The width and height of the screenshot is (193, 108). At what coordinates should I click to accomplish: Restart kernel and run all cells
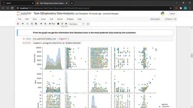click(66, 24)
